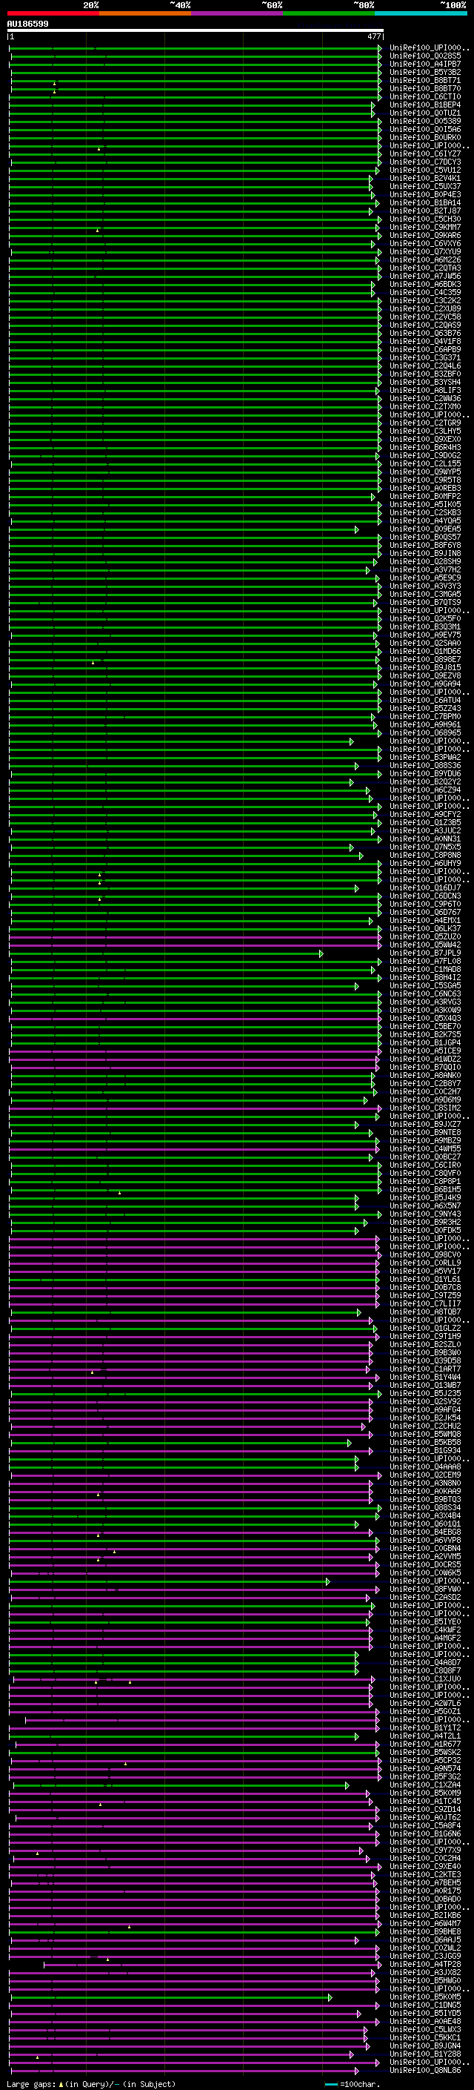Select hit label UniRef100_B1BEP4
Screen dimensions: 474x2090
[425, 105]
